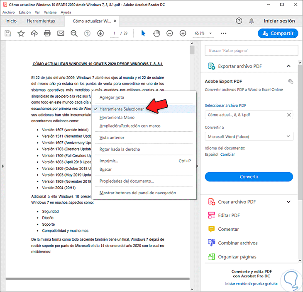Zoom in with the plus circle

coord(183,34)
